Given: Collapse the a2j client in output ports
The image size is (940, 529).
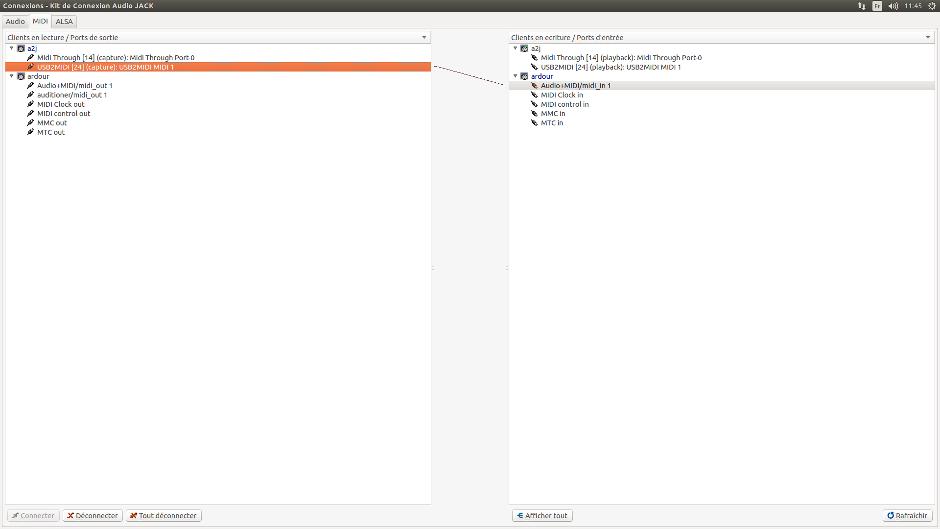Looking at the screenshot, I should click(x=12, y=48).
